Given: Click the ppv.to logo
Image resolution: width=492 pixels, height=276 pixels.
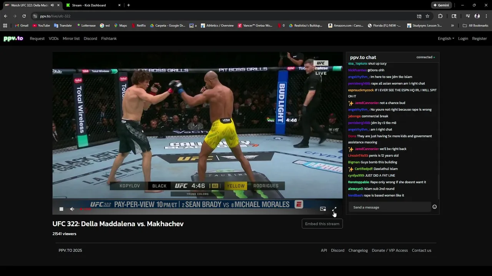Looking at the screenshot, I should [x=13, y=38].
